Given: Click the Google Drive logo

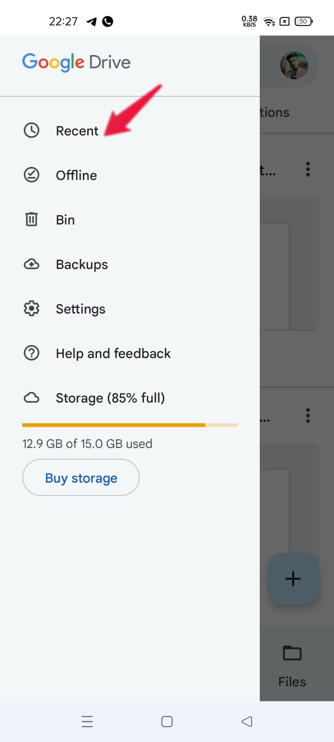Looking at the screenshot, I should (x=76, y=62).
